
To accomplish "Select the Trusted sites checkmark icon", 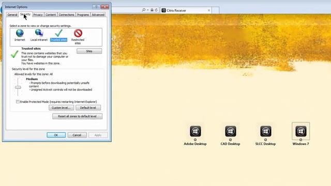I will [x=58, y=33].
